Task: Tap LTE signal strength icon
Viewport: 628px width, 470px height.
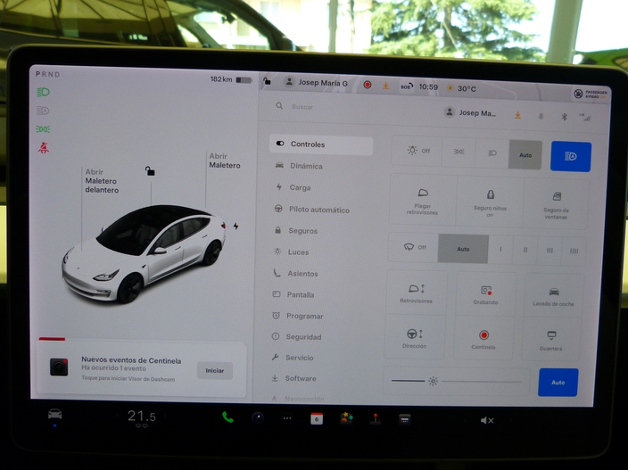Action: point(585,117)
